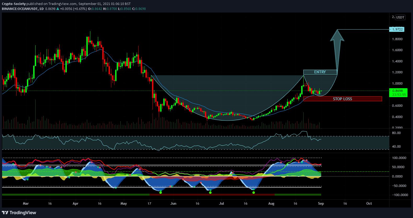This screenshot has height=218, width=413.
Task: Click the oscillator −100.0000 axis label
Action: (x=400, y=195)
